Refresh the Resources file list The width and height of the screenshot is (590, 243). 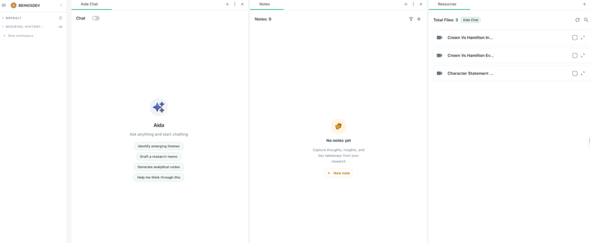(x=577, y=20)
